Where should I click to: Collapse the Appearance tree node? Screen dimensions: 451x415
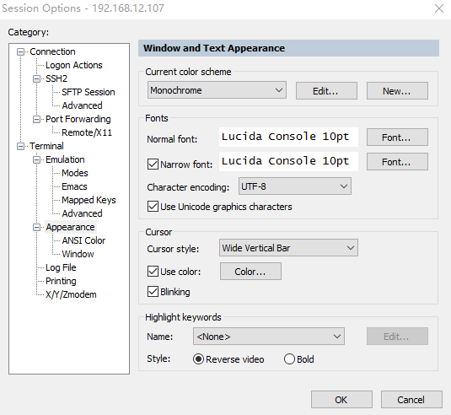pyautogui.click(x=36, y=228)
